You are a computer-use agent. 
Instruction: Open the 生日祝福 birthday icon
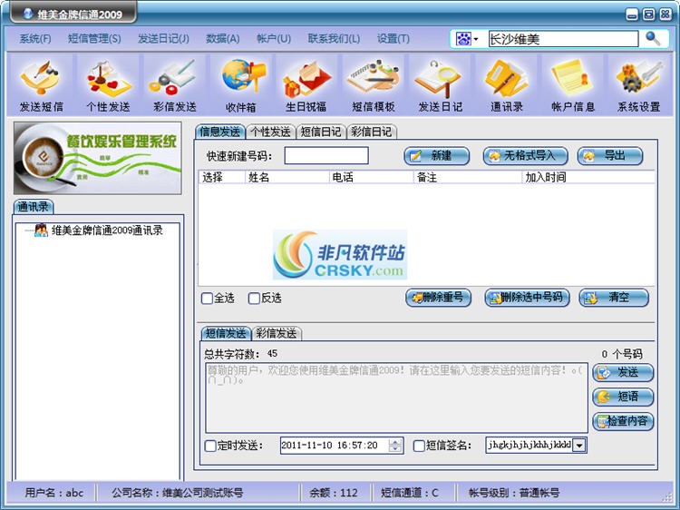(306, 85)
